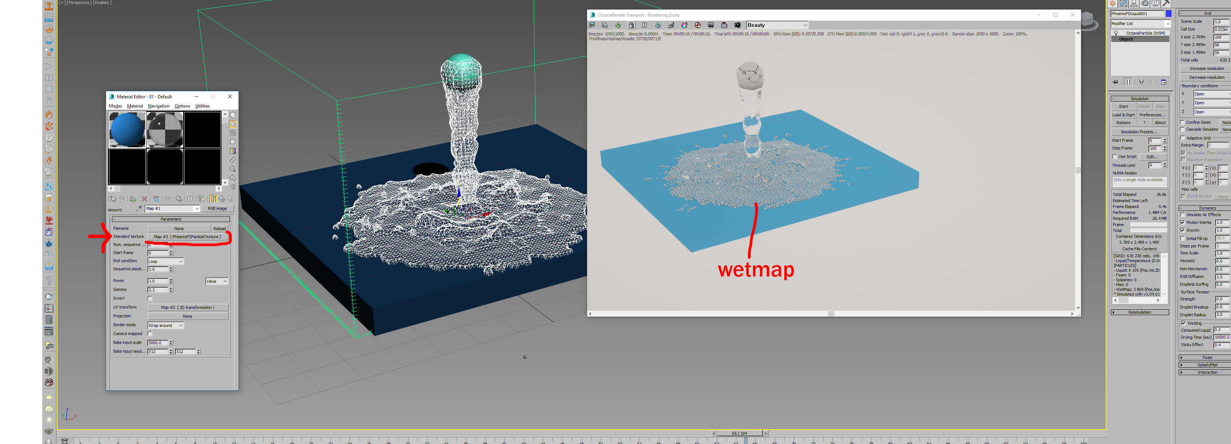Open the Navigation menu in Material Editor
This screenshot has height=444, width=1231.
[158, 106]
